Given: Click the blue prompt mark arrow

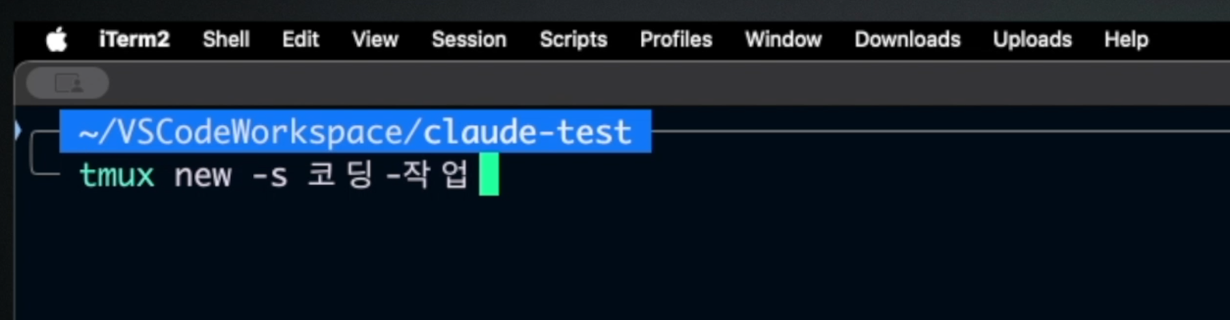Looking at the screenshot, I should point(18,130).
